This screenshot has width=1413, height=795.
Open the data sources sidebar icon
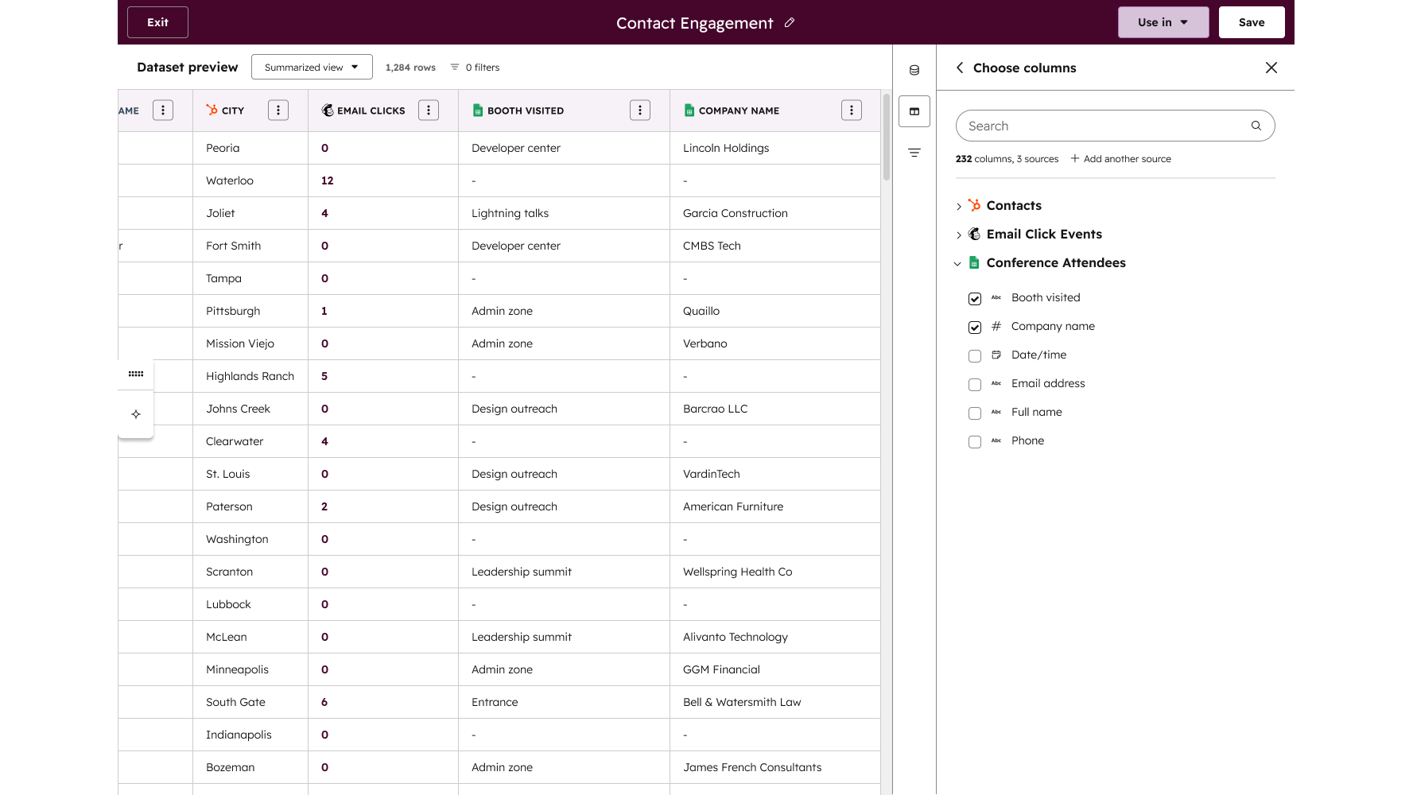(x=914, y=70)
